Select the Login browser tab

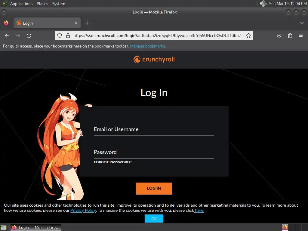[47, 23]
